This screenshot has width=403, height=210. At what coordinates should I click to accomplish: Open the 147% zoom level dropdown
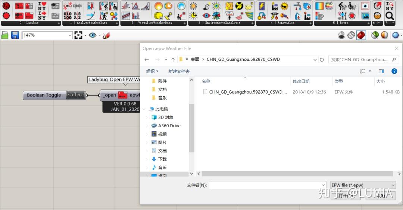point(70,35)
